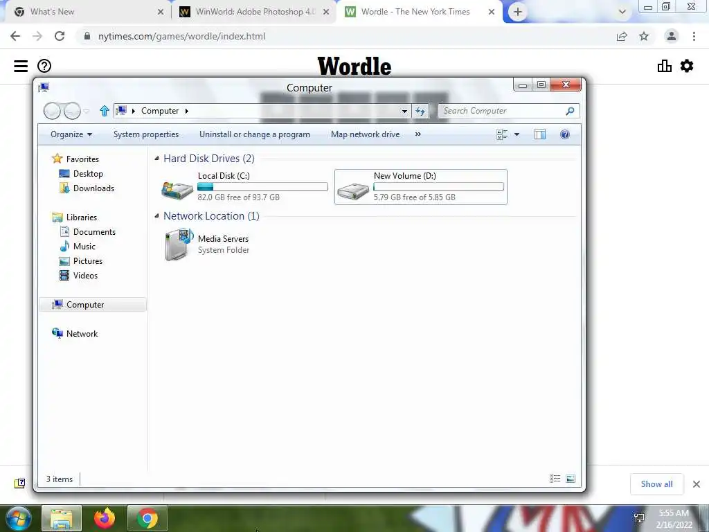Click Chrome address bar URL
This screenshot has width=709, height=532.
pyautogui.click(x=182, y=36)
